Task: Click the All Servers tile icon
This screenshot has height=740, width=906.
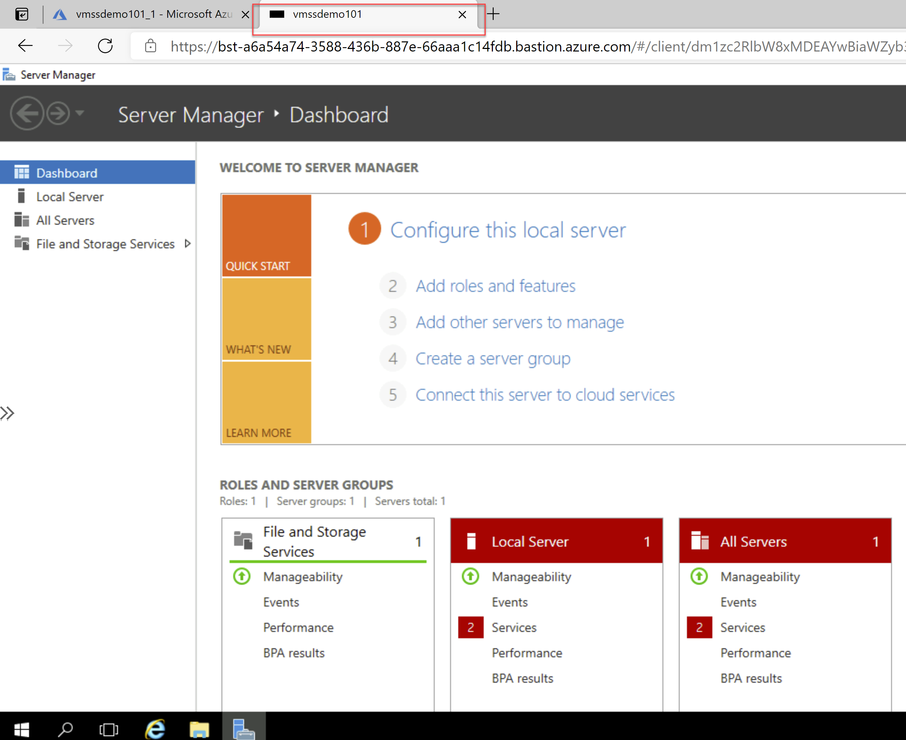Action: point(697,540)
